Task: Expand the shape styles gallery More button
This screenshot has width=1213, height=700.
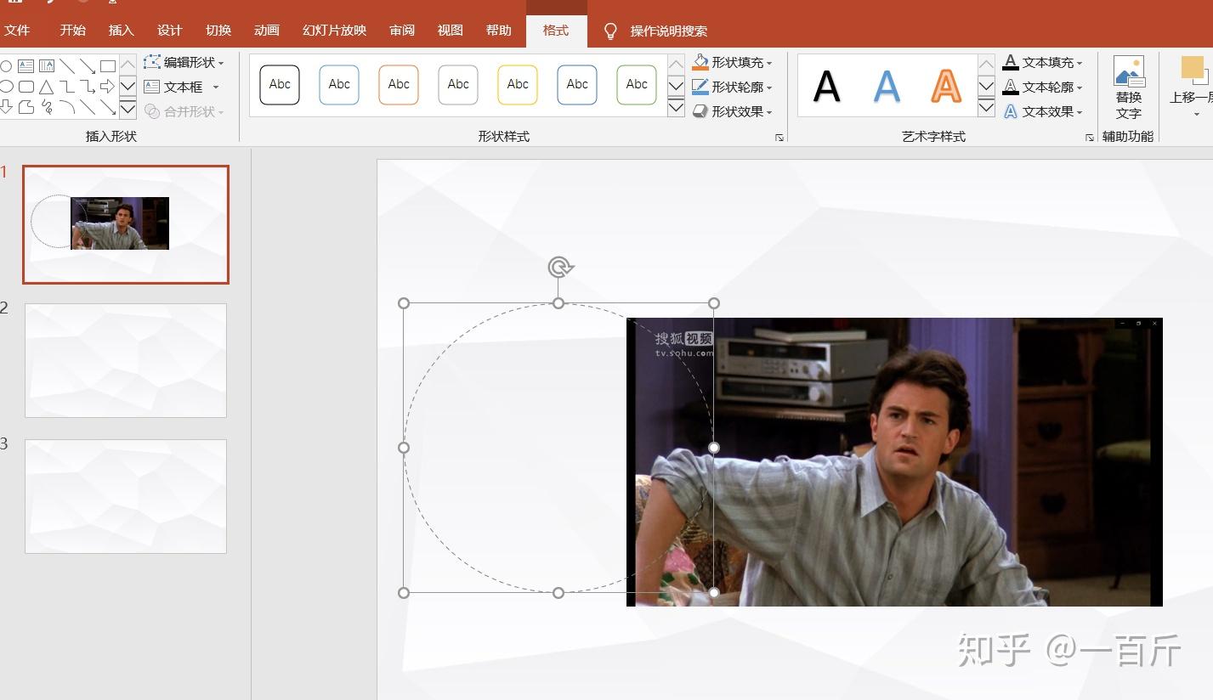Action: pos(676,108)
